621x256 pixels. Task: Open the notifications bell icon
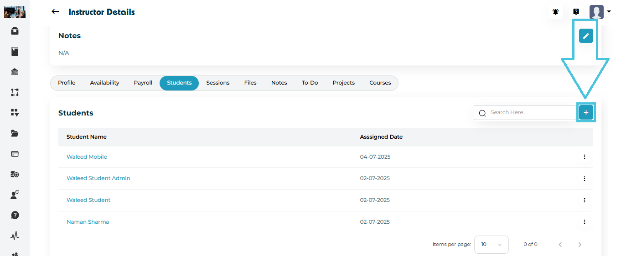(555, 12)
